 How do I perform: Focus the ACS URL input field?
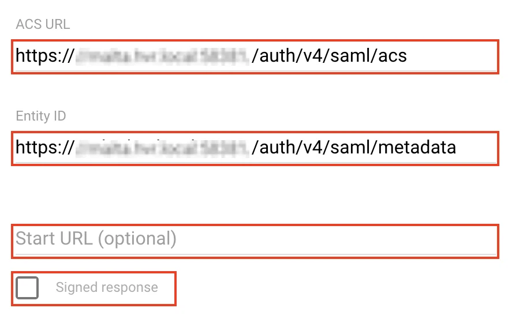(x=254, y=56)
